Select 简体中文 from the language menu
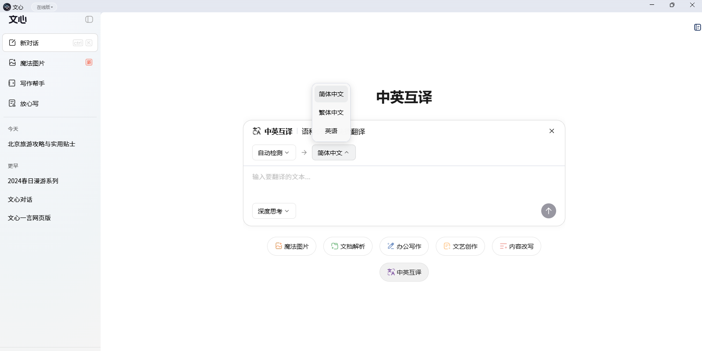 point(331,94)
